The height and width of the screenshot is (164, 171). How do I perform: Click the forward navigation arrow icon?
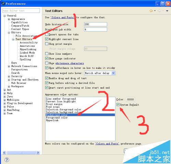point(159,11)
